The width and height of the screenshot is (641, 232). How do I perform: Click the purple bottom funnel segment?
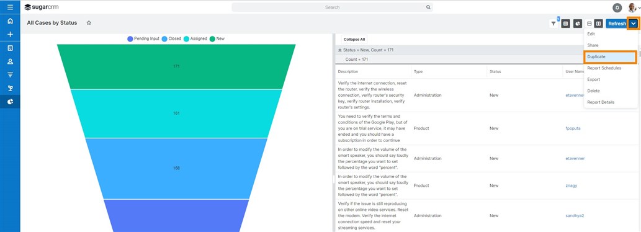pyautogui.click(x=176, y=216)
